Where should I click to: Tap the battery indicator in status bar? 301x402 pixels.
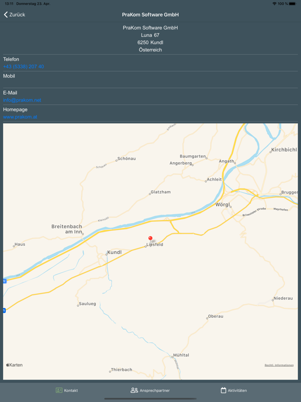pos(292,4)
